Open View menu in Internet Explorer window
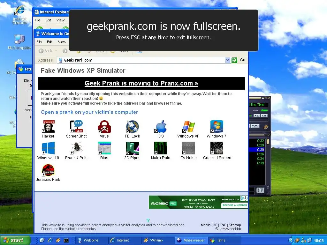Image resolution: width=327 pixels, height=245 pixels. click(x=60, y=20)
